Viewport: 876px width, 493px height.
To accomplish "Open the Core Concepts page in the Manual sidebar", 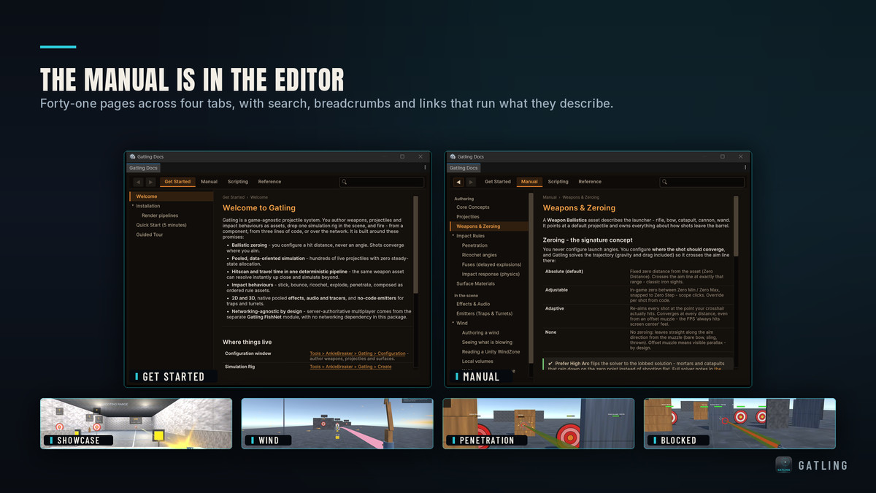I will point(473,207).
